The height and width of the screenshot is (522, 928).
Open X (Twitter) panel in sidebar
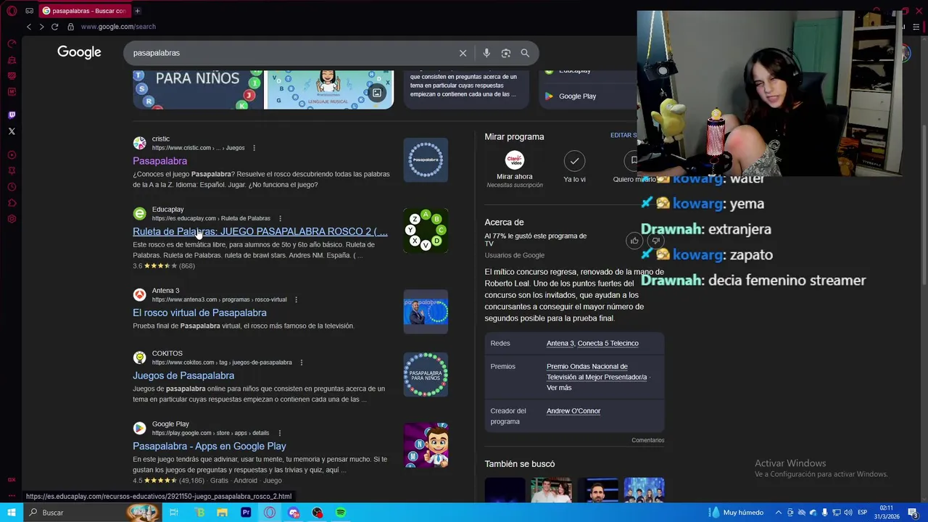point(12,131)
